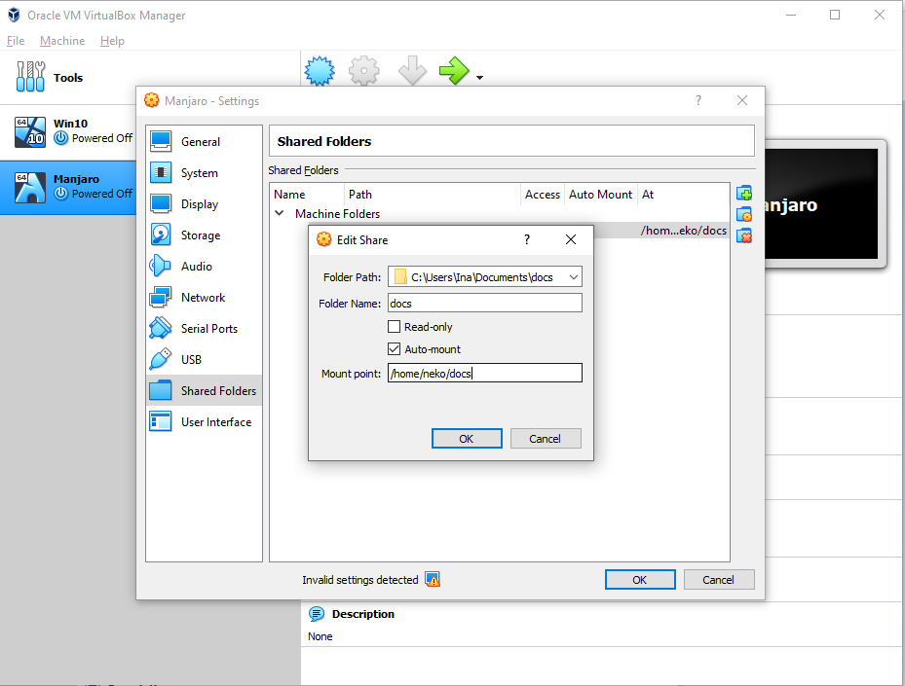Click OK in Manjaro Settings dialog
This screenshot has width=905, height=686.
tap(640, 579)
